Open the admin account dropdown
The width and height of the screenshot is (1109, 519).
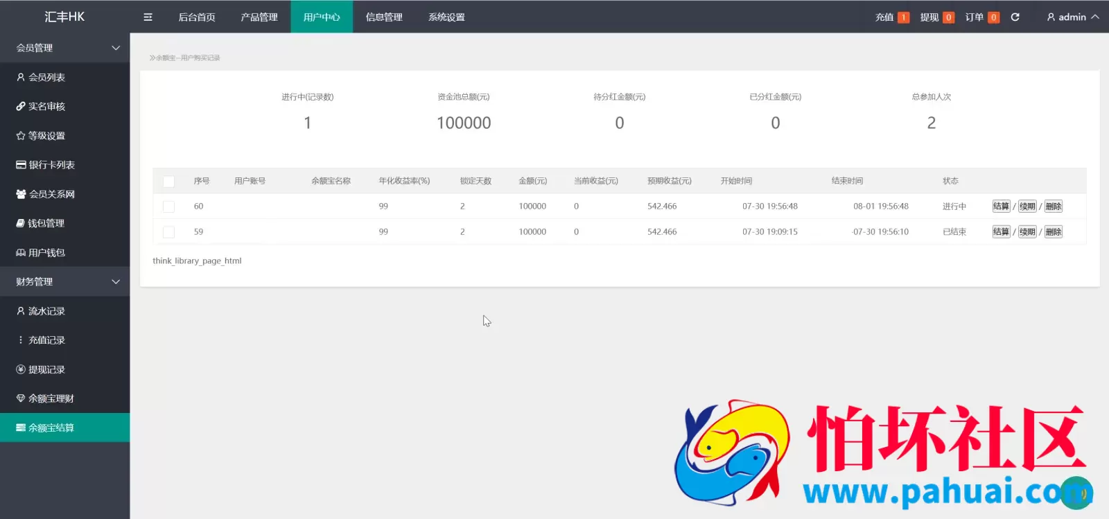[x=1072, y=17]
